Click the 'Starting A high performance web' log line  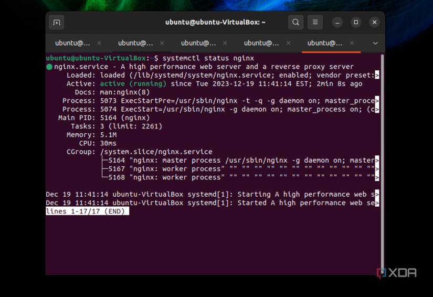pos(213,194)
